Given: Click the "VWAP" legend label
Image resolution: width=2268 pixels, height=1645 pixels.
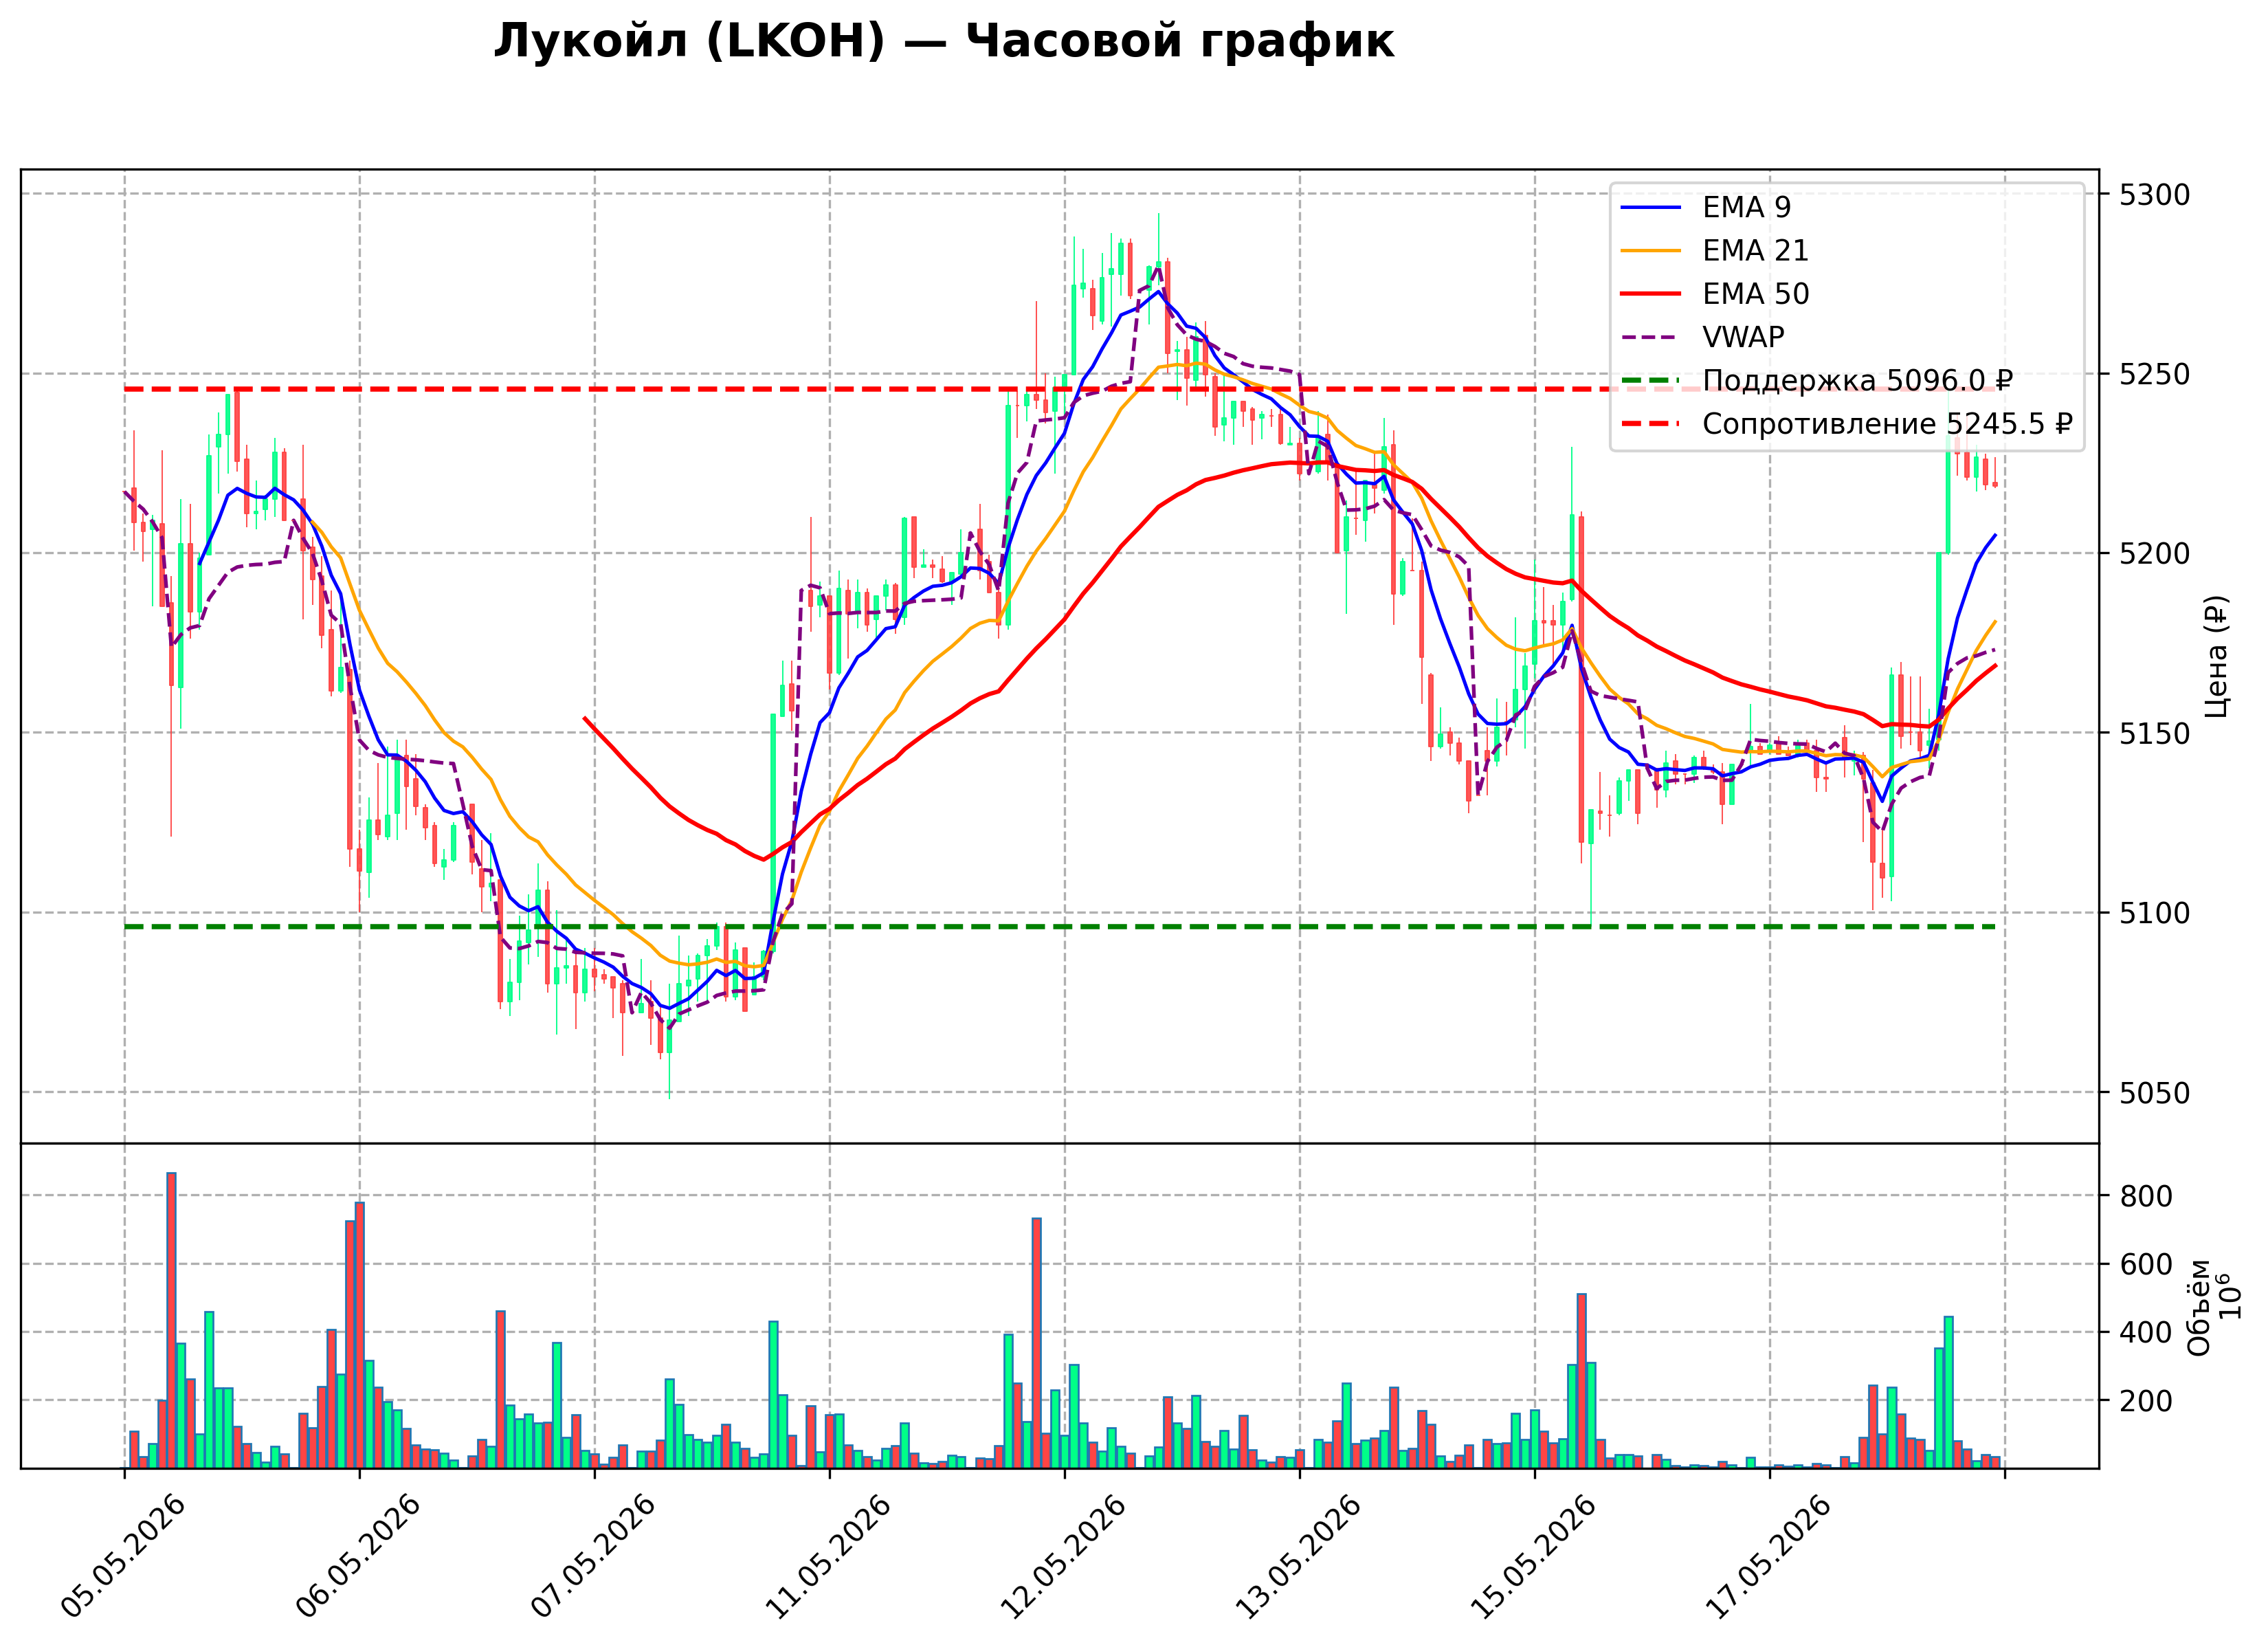Looking at the screenshot, I should click(x=1743, y=338).
